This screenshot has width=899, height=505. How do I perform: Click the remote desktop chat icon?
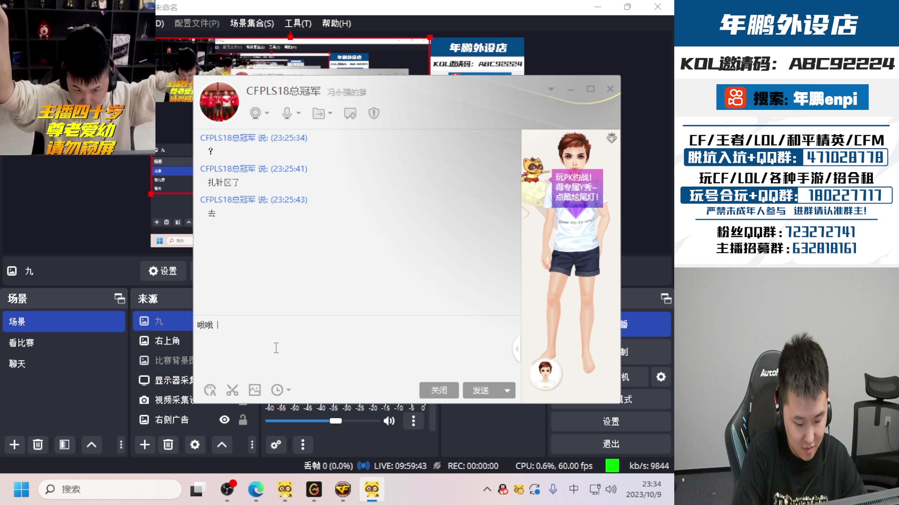[350, 113]
